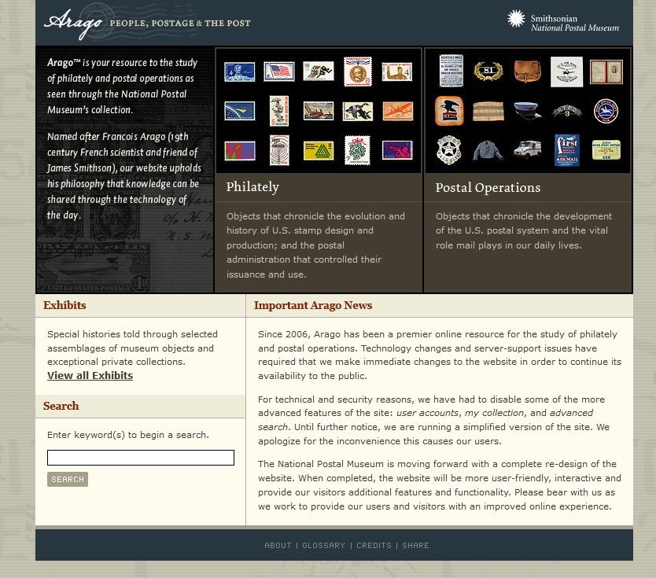Click the round Post Office Department horse seal

coord(606,111)
